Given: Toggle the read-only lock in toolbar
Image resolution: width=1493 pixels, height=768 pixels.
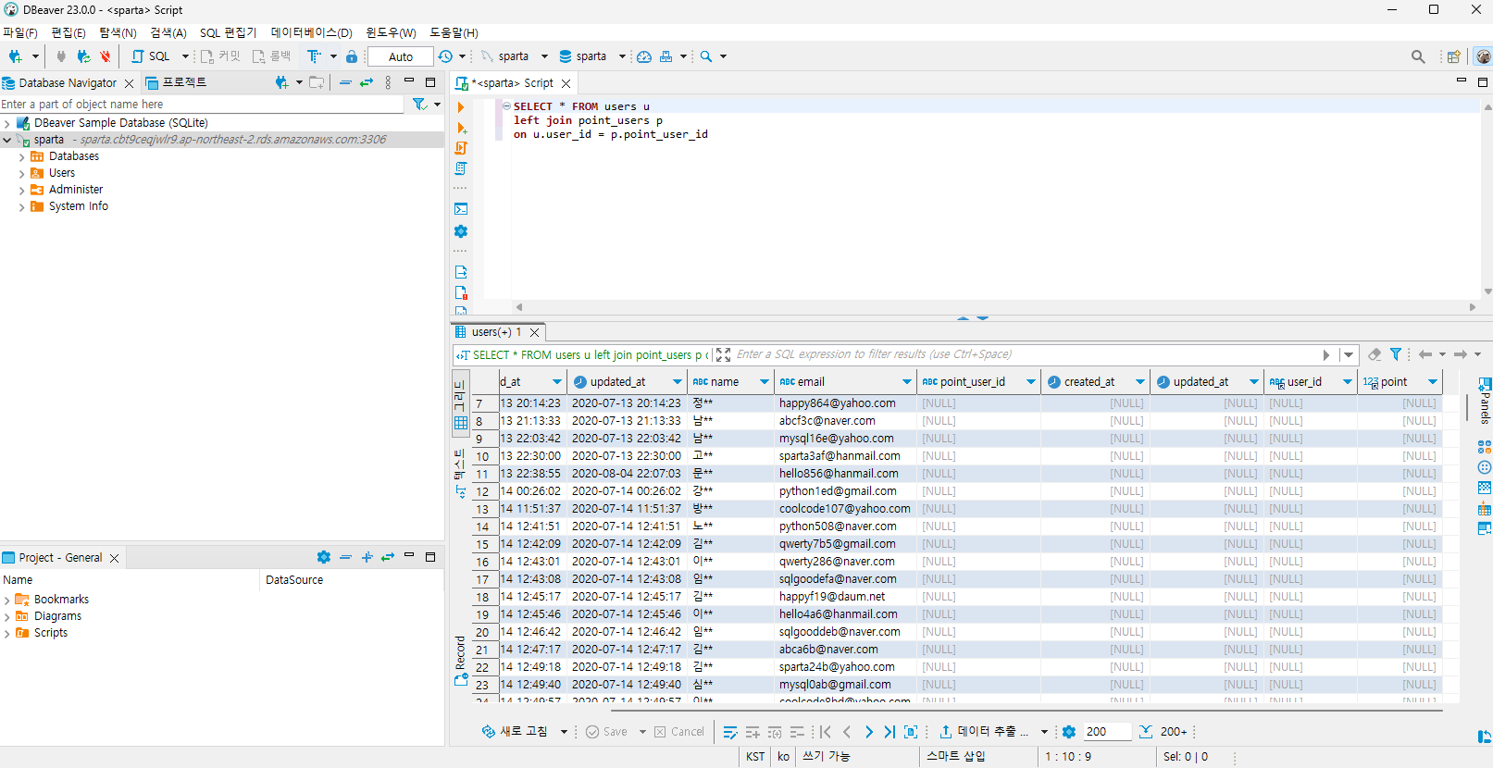Looking at the screenshot, I should pyautogui.click(x=352, y=56).
